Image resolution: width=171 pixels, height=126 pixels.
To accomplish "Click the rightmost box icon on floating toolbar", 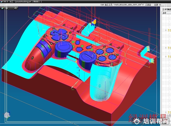I will [x=16, y=8].
